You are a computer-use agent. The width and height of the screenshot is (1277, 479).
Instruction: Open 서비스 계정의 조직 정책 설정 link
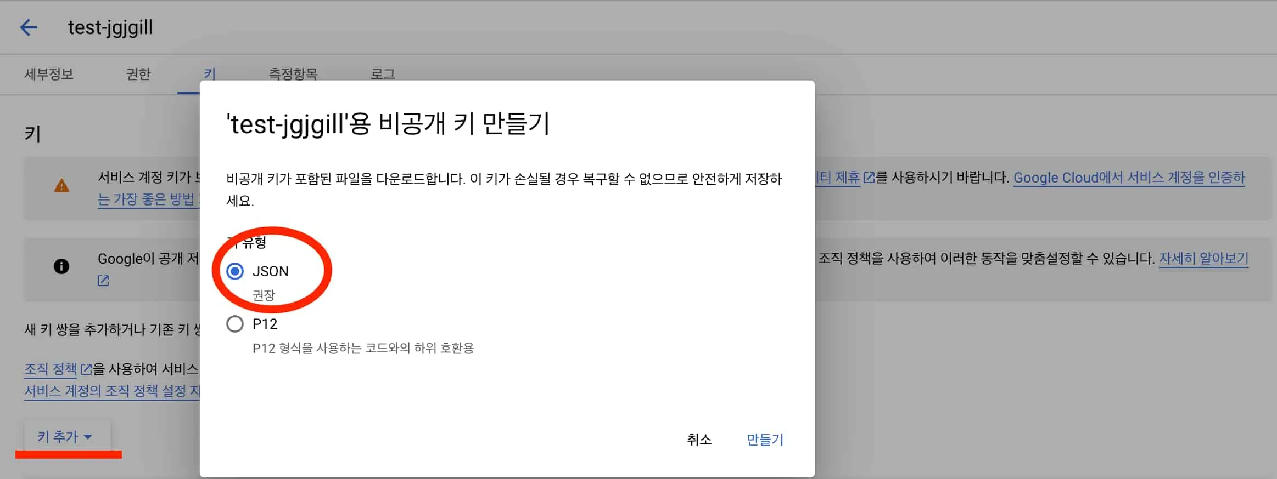coord(112,391)
